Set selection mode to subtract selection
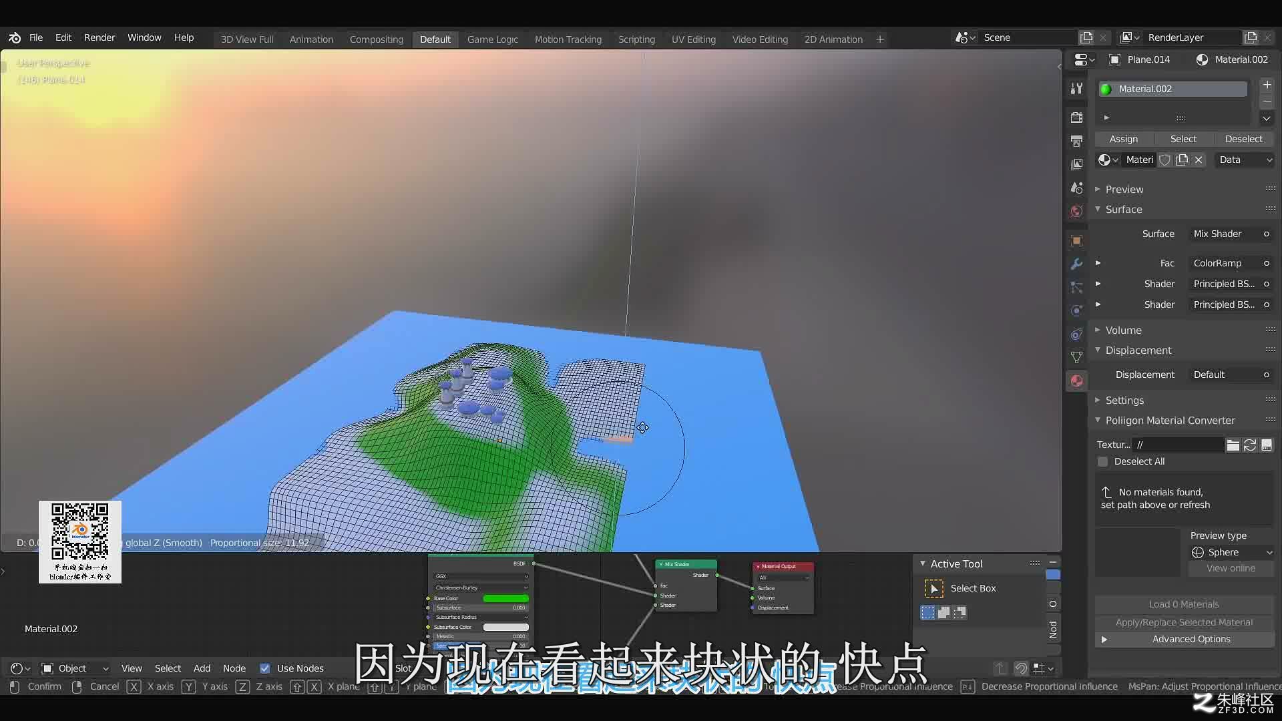 (x=959, y=612)
